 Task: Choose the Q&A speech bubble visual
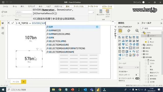click(x=123, y=55)
